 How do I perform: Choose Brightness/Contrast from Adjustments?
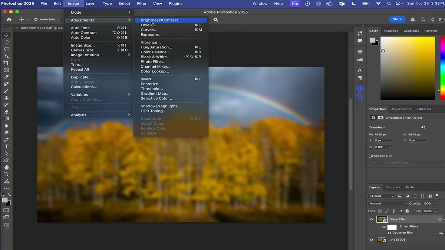tap(171, 20)
